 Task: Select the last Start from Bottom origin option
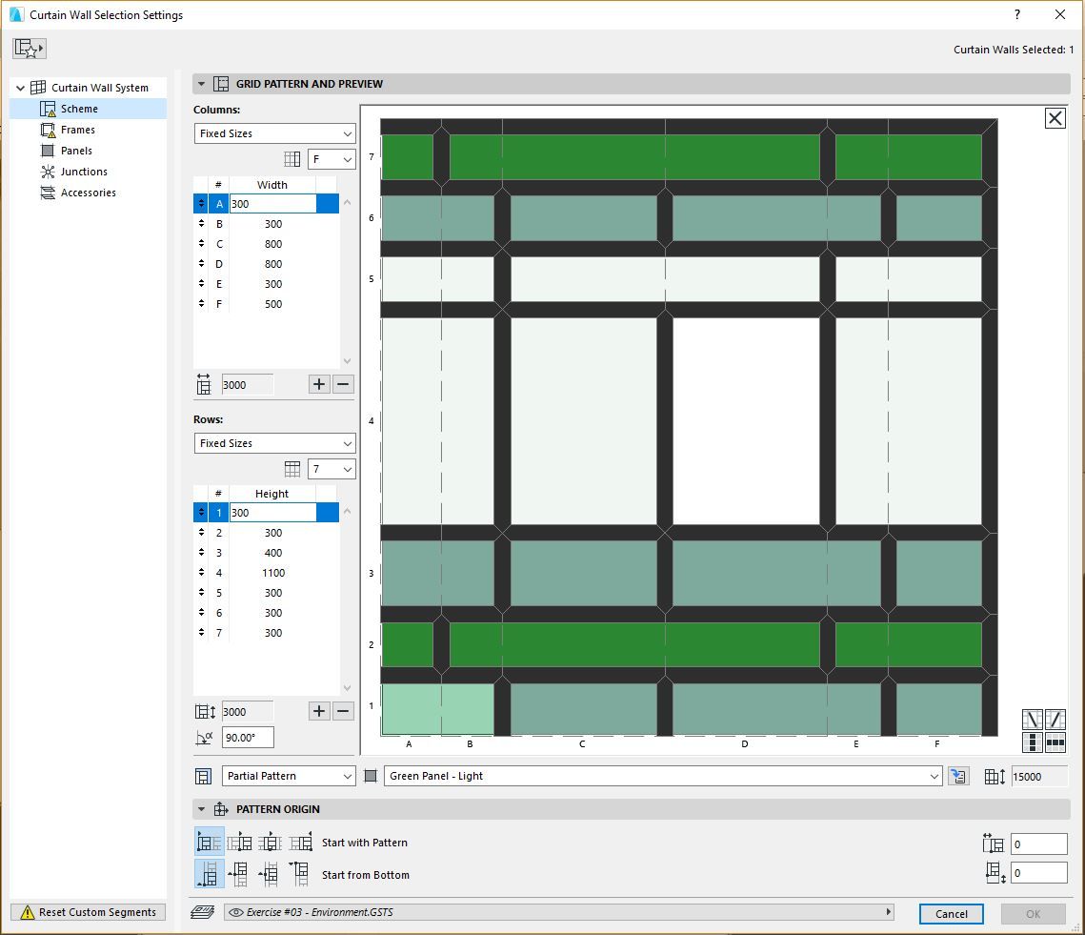point(301,873)
